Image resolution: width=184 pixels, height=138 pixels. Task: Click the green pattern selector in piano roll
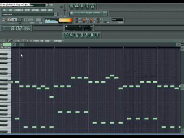(7, 44)
